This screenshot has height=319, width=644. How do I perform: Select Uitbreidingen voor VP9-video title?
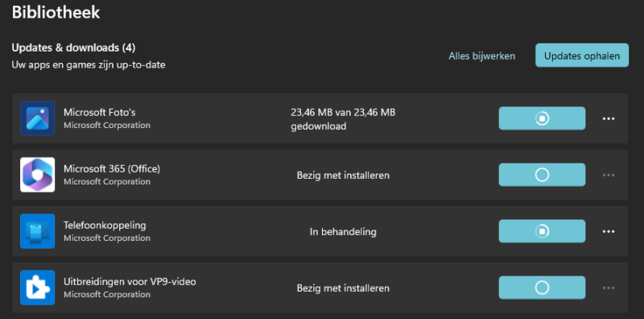coord(130,282)
